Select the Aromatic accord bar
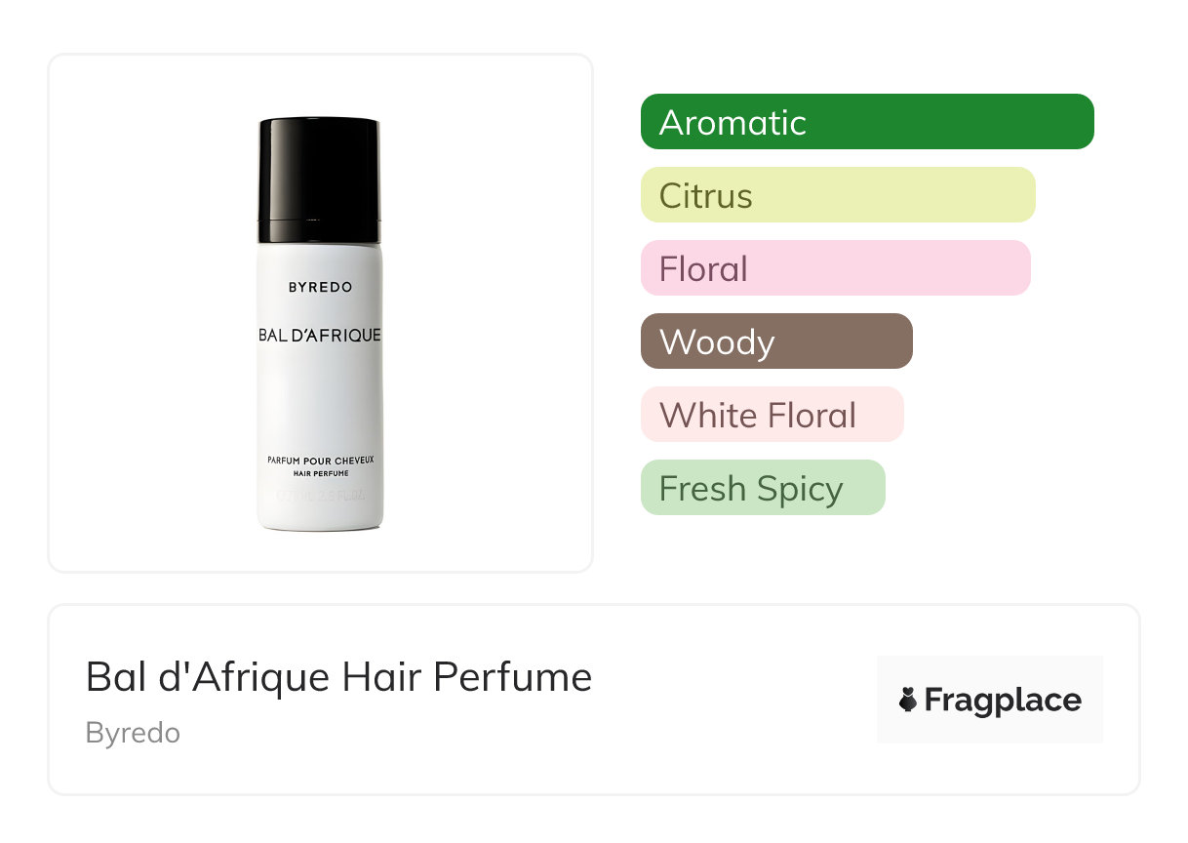1188x843 pixels. (867, 122)
